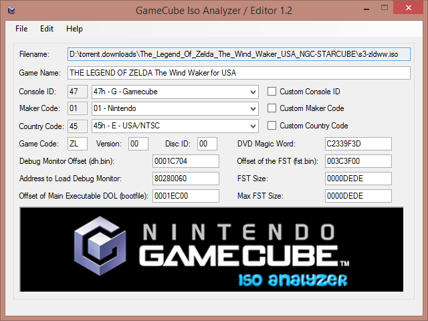This screenshot has width=428, height=321.
Task: Click the GameCube app icon in title bar
Action: (x=11, y=11)
